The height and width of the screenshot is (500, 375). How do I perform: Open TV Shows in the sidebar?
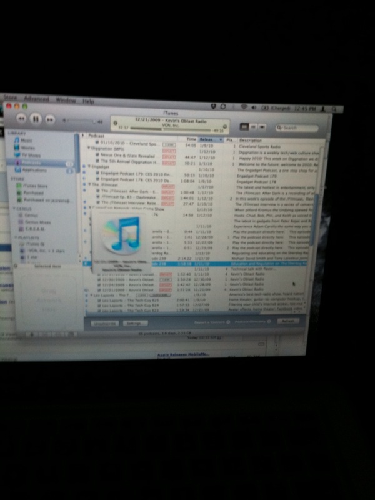click(27, 155)
